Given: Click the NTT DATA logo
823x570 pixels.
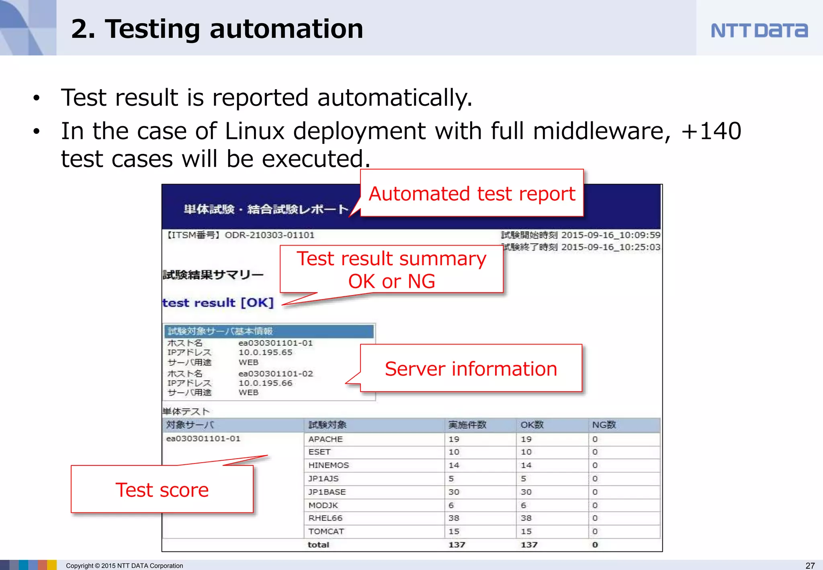Looking at the screenshot, I should 759,31.
